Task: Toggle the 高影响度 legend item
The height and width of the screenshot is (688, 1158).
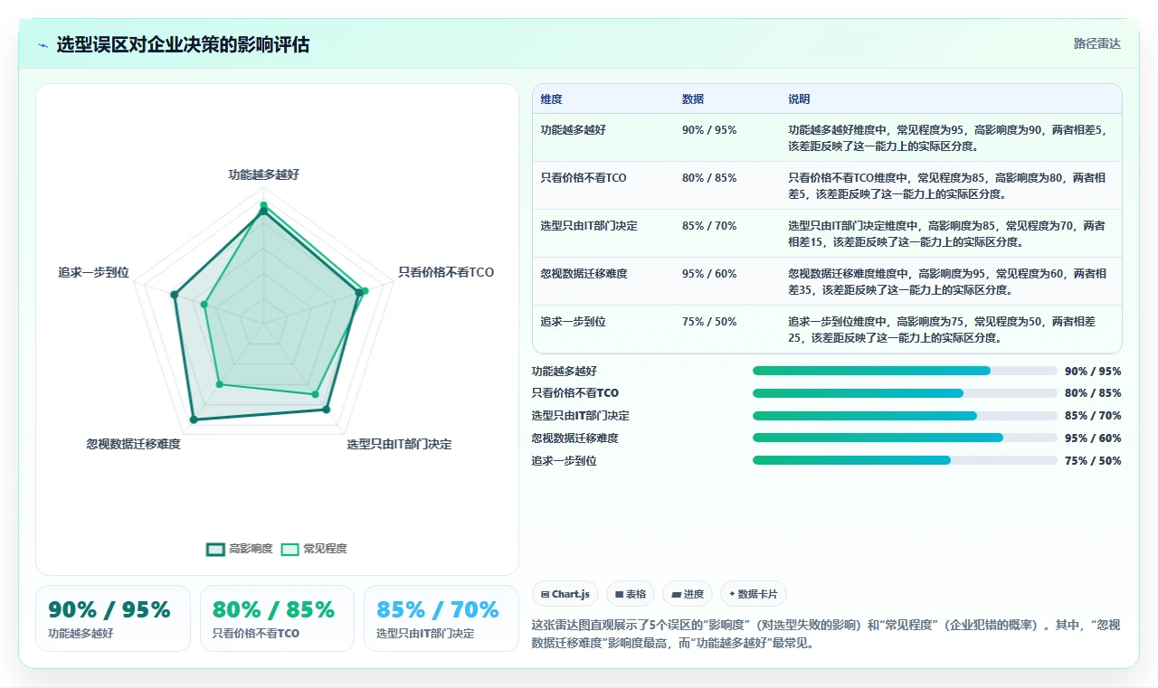Action: (x=240, y=549)
